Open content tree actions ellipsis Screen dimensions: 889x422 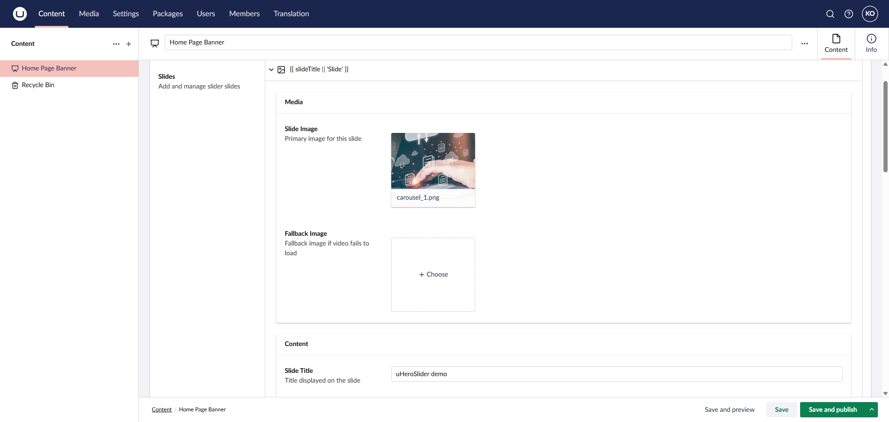(x=116, y=44)
